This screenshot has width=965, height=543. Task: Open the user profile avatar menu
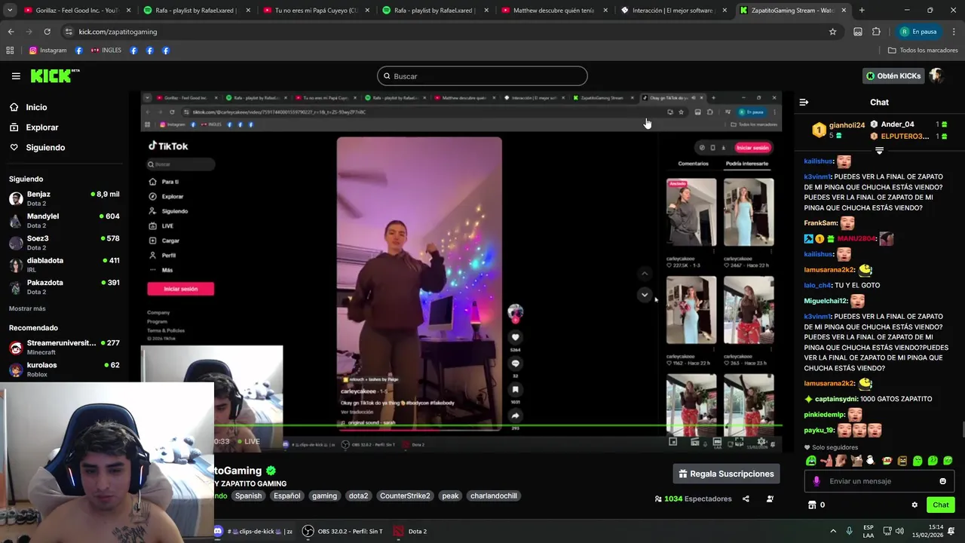point(936,76)
